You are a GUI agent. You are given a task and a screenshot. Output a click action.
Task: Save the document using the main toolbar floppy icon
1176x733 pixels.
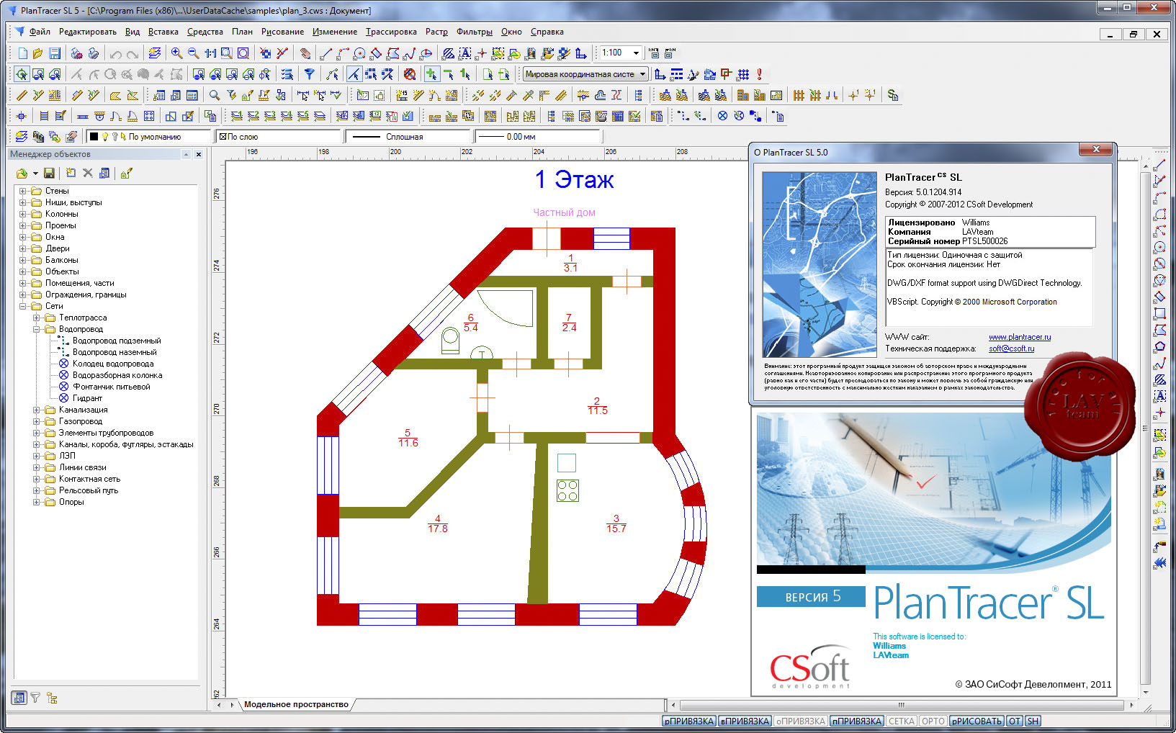55,53
